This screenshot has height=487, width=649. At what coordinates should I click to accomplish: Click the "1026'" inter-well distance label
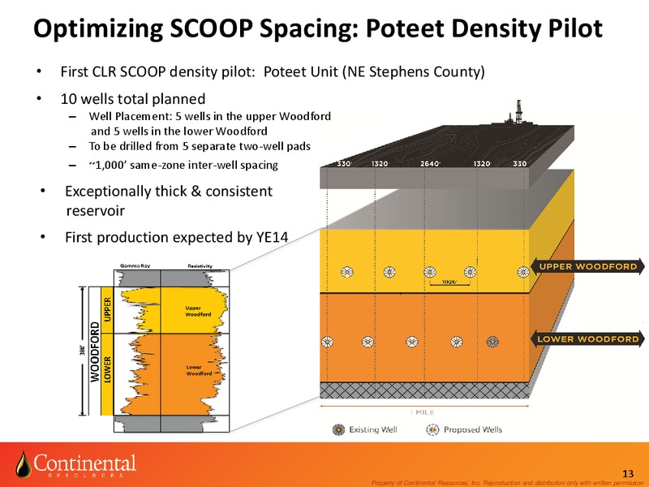pyautogui.click(x=449, y=282)
